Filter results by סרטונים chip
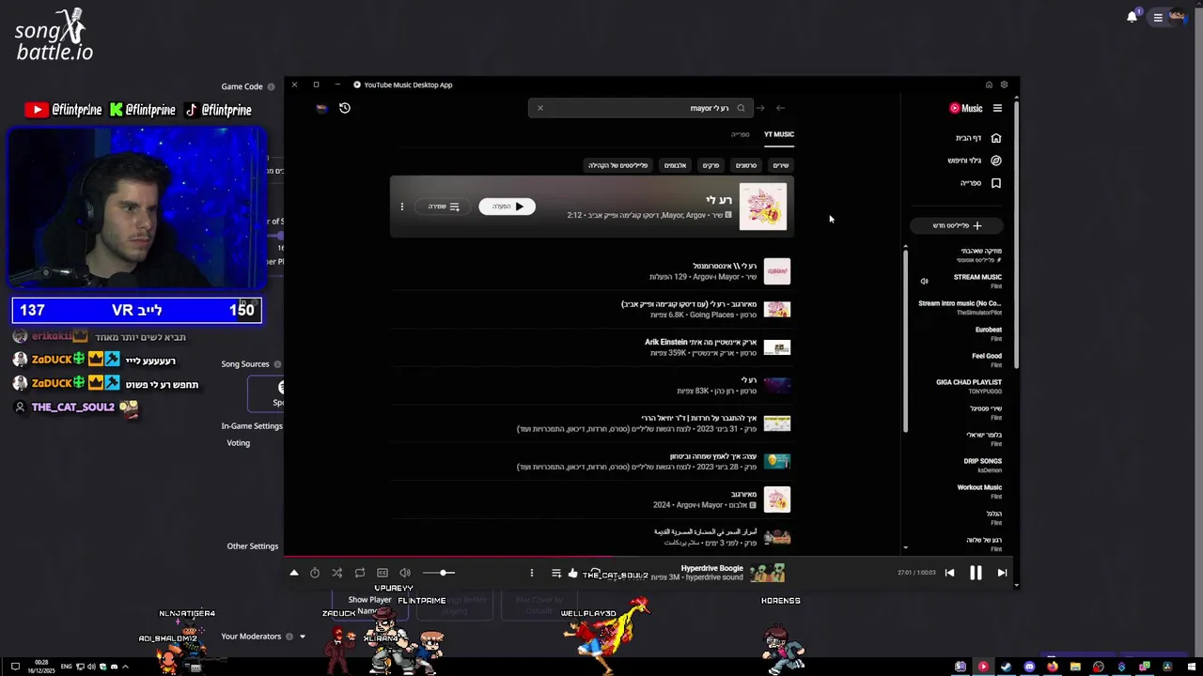Image resolution: width=1203 pixels, height=676 pixels. pos(746,165)
